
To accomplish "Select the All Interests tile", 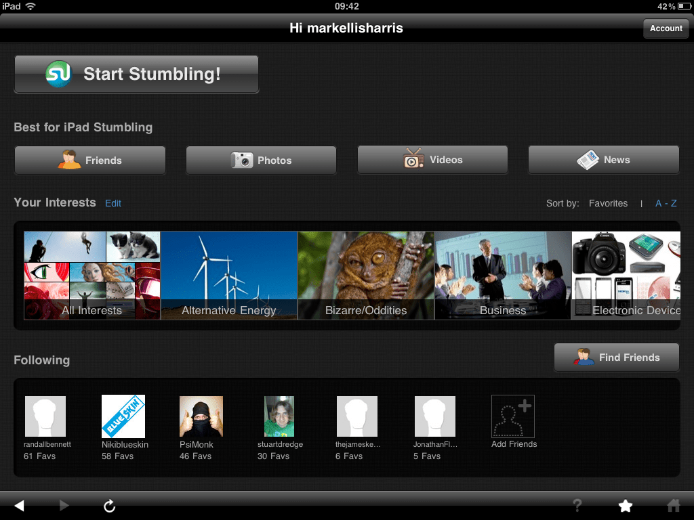I will pyautogui.click(x=91, y=276).
